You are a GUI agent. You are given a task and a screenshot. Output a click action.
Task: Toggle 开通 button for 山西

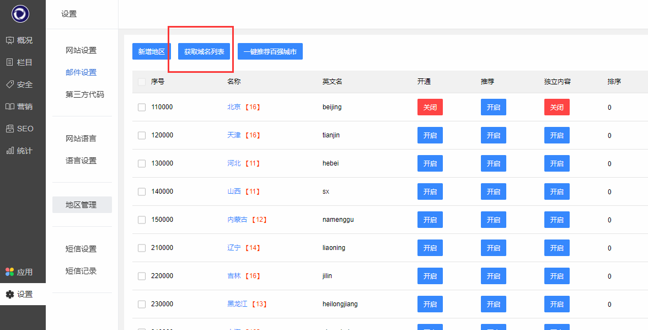tap(430, 191)
